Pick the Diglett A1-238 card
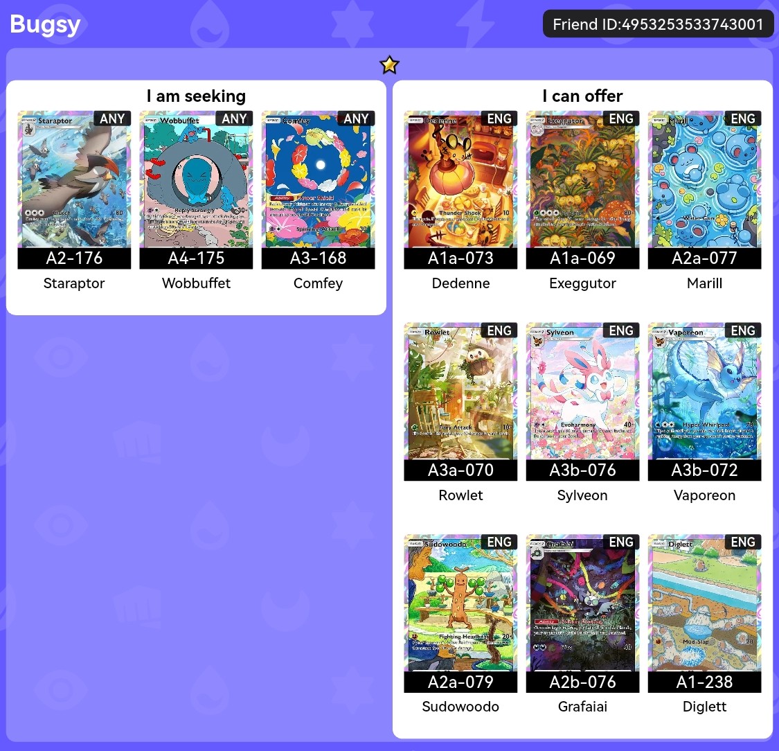This screenshot has width=779, height=751. pos(704,613)
